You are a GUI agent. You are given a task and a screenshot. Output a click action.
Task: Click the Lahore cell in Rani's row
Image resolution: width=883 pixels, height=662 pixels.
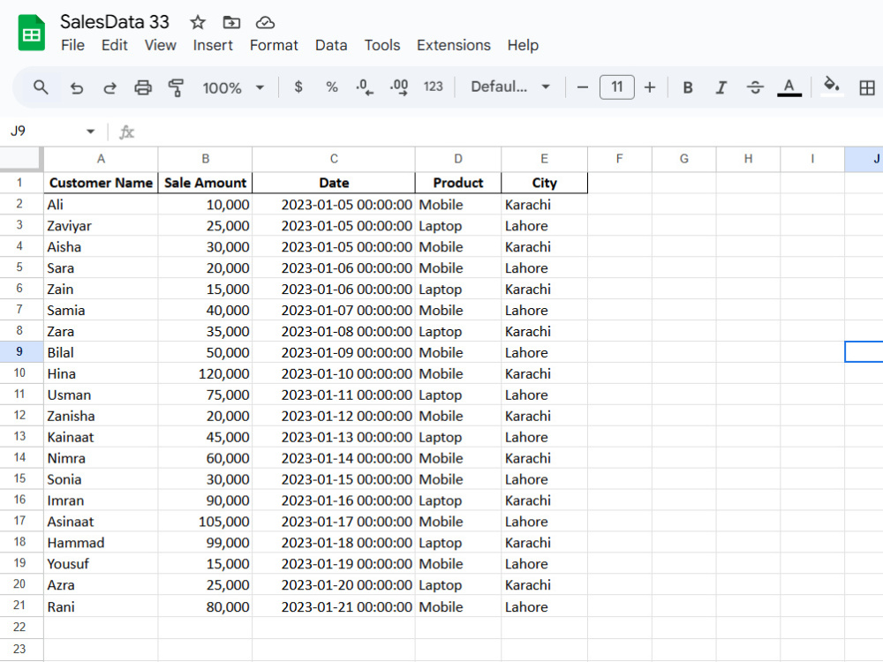[544, 607]
